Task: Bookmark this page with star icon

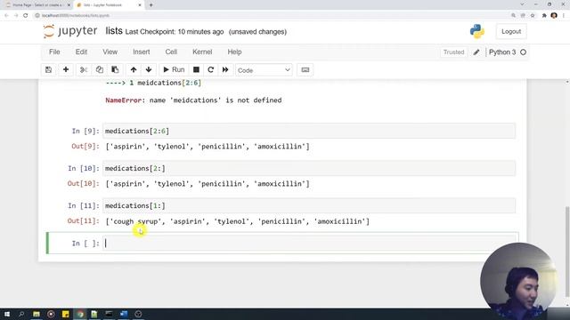Action: pyautogui.click(x=533, y=16)
